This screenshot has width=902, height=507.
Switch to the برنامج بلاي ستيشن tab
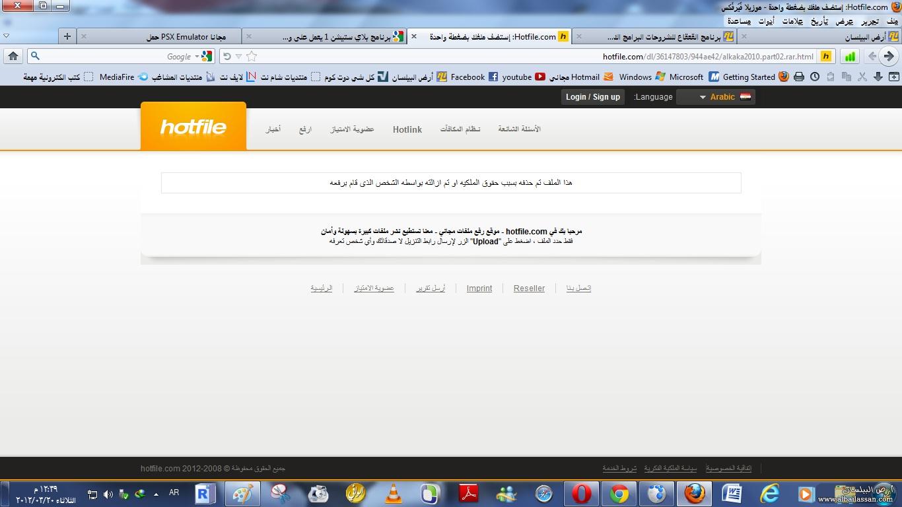(324, 37)
